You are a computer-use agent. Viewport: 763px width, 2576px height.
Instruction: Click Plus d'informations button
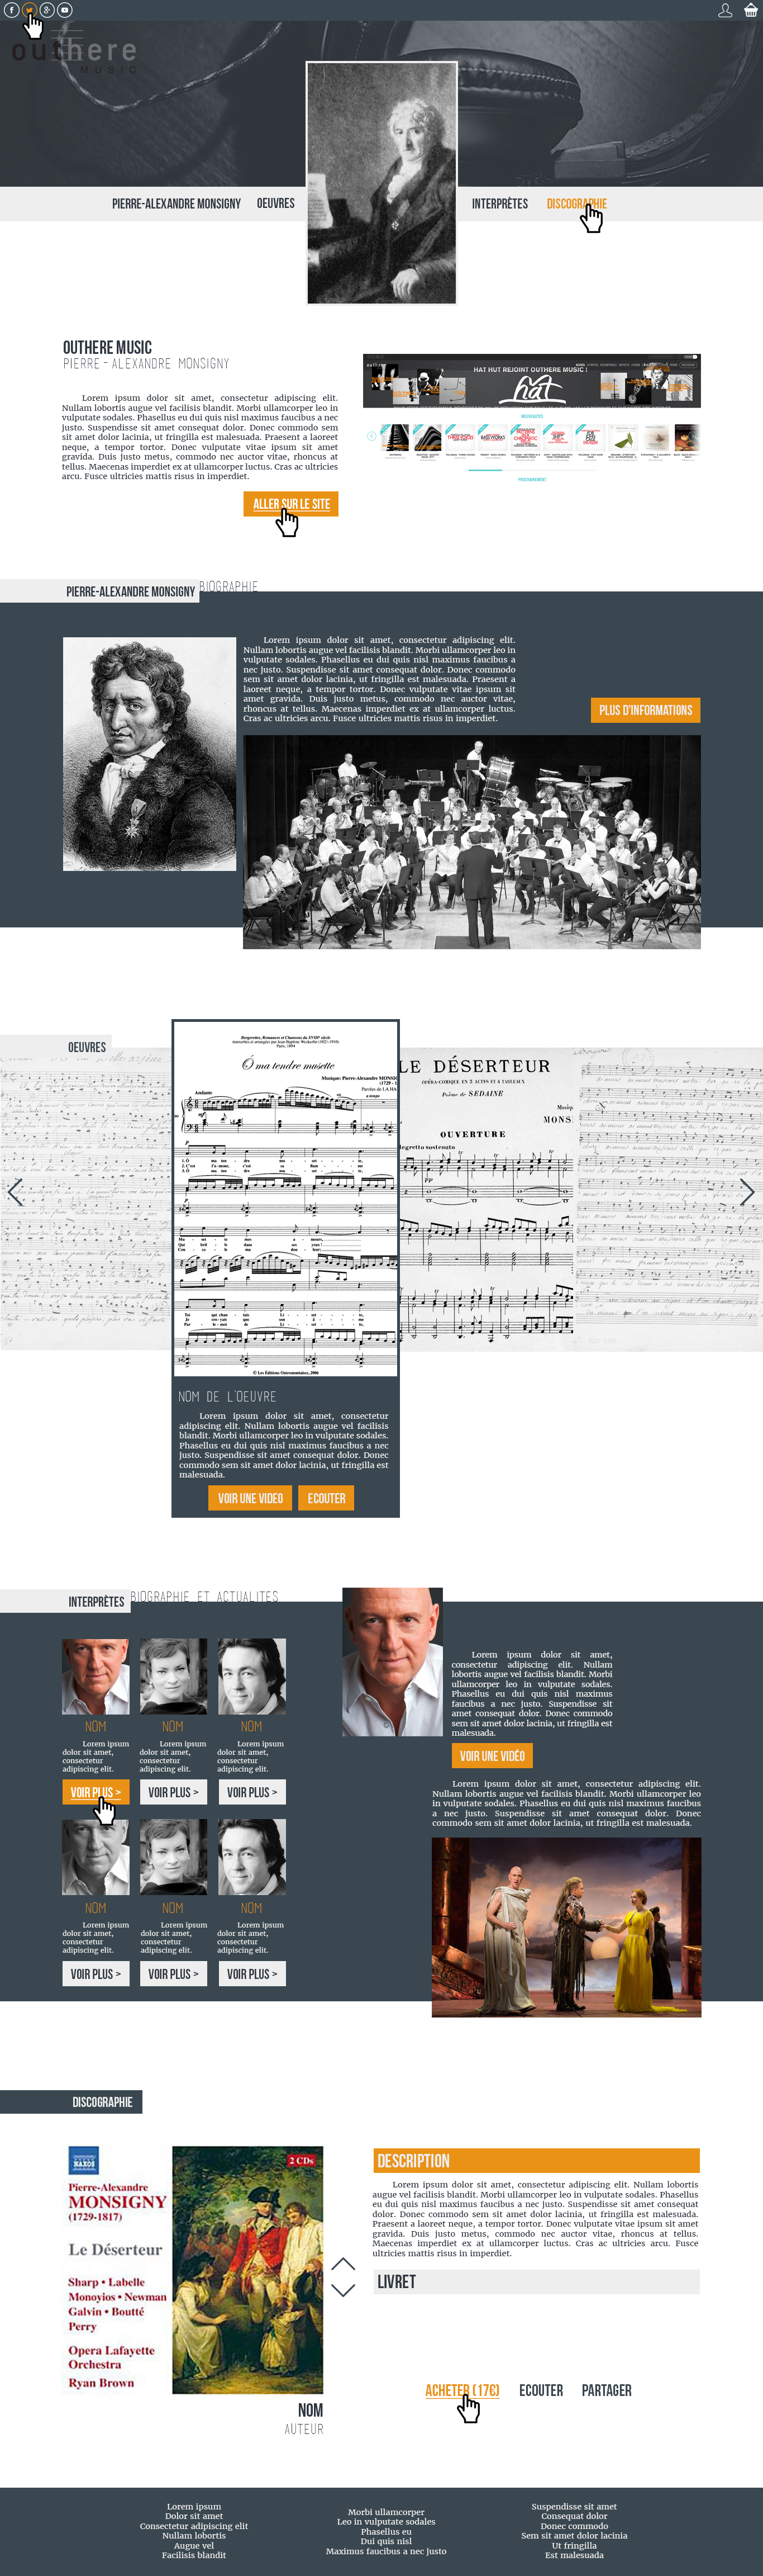pos(645,710)
